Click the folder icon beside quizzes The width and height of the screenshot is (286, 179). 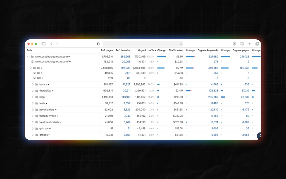click(37, 129)
